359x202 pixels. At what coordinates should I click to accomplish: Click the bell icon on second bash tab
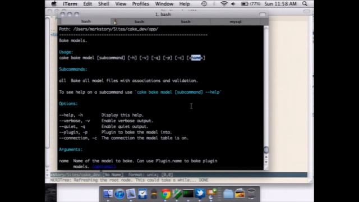(115, 21)
